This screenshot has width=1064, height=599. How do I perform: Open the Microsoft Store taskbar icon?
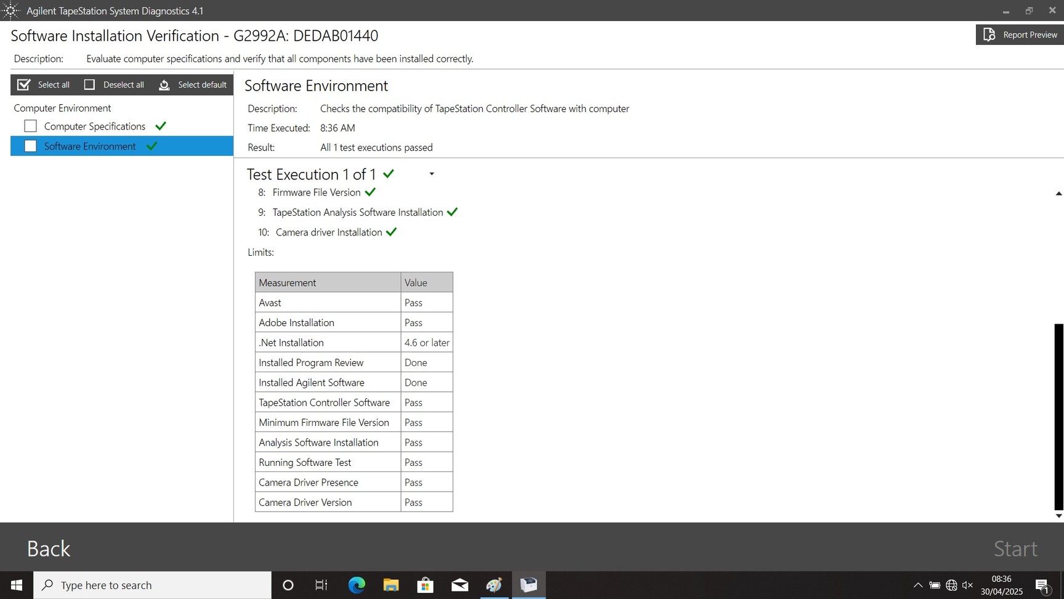(425, 585)
